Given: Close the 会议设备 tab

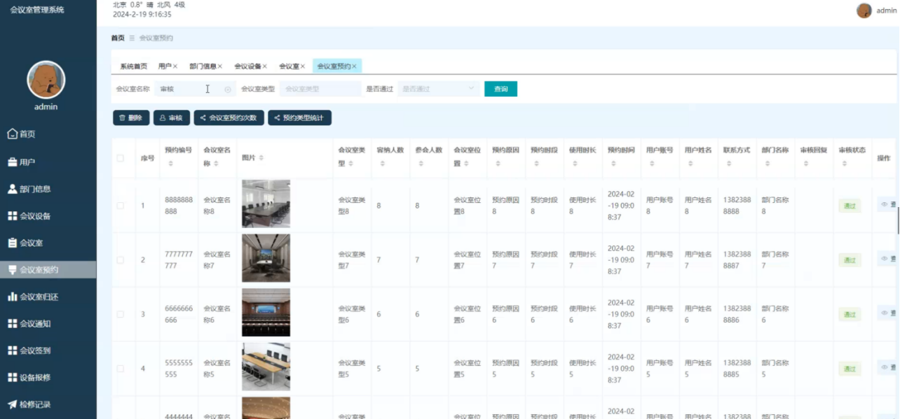Looking at the screenshot, I should click(265, 66).
